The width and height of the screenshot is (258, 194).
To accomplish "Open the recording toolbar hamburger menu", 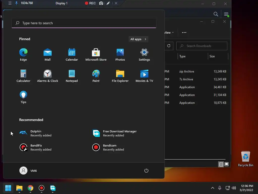I will click(10, 3).
